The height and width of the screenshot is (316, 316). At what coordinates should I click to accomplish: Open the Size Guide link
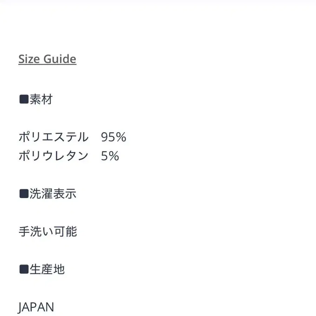tap(47, 59)
